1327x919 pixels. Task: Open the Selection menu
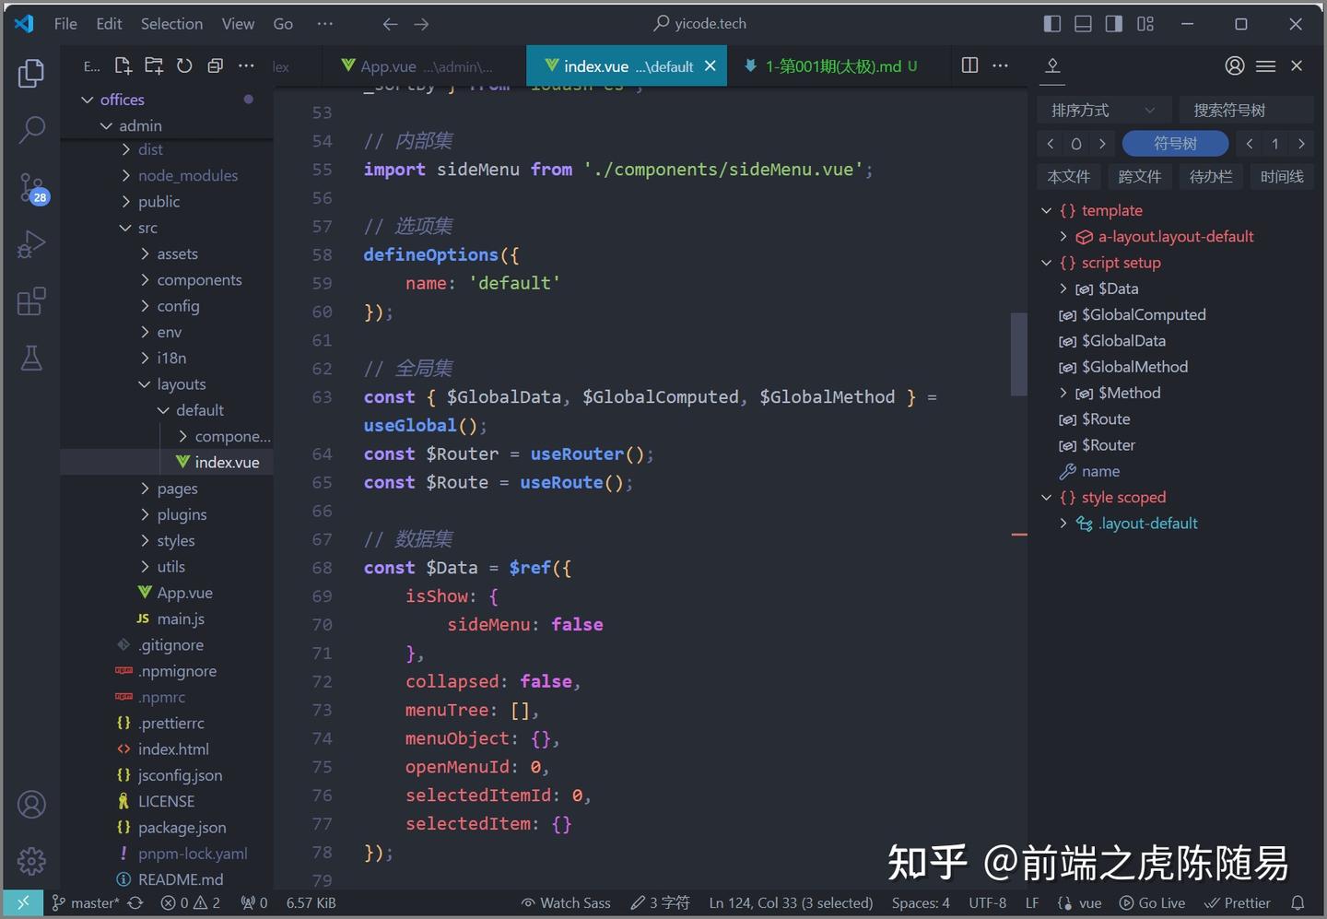point(171,23)
